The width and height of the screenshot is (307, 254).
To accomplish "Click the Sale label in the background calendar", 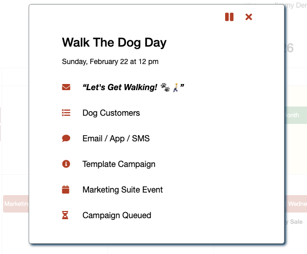I will coord(296,222).
